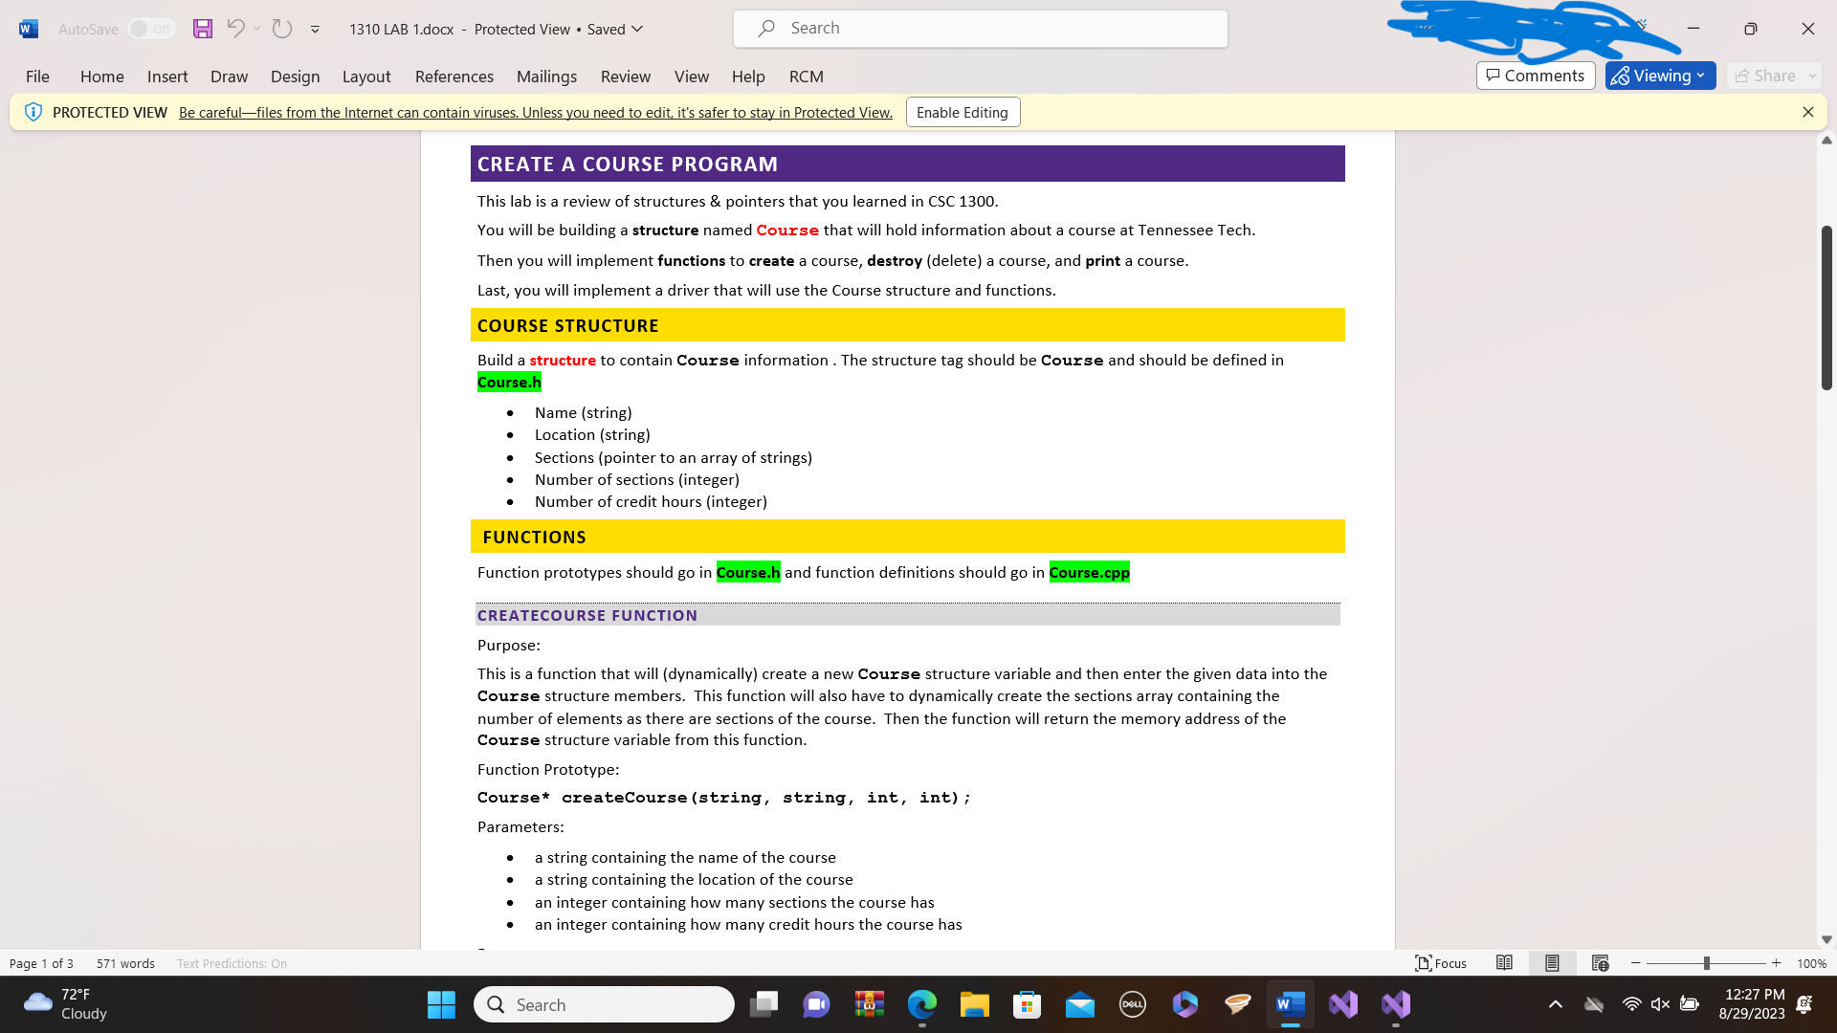Image resolution: width=1837 pixels, height=1033 pixels.
Task: Toggle Text Predictions in the status bar
Action: coord(231,963)
